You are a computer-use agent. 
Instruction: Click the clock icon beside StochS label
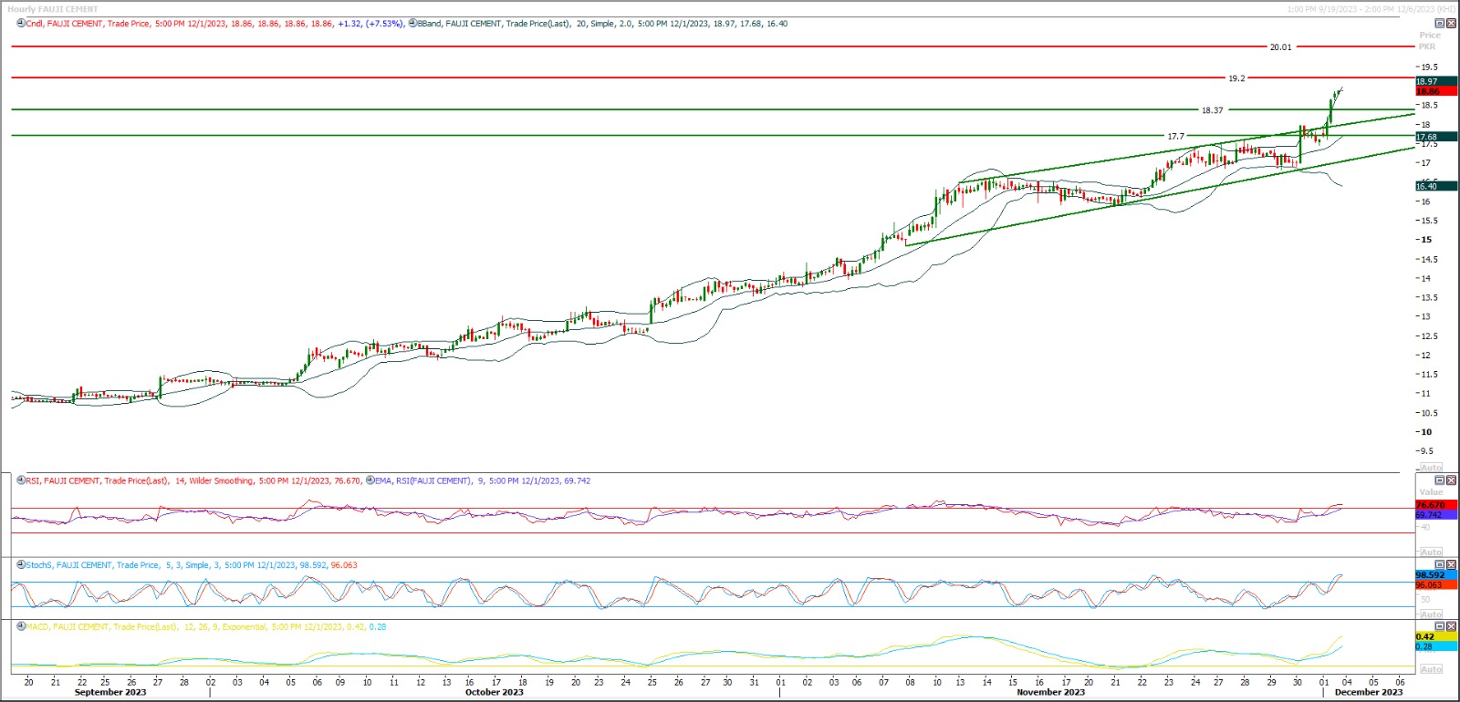[x=21, y=565]
